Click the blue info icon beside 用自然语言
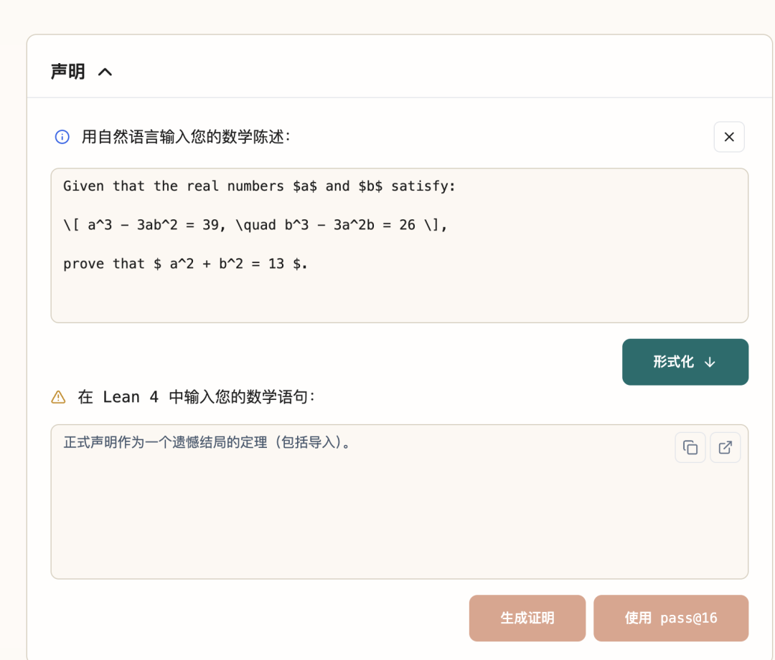The width and height of the screenshot is (775, 660). (62, 137)
